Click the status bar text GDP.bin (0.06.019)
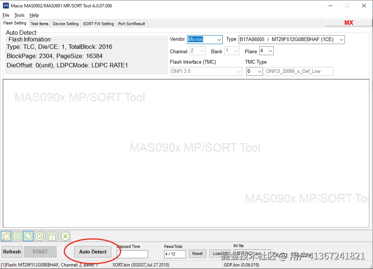This screenshot has height=269, width=373. click(242, 265)
